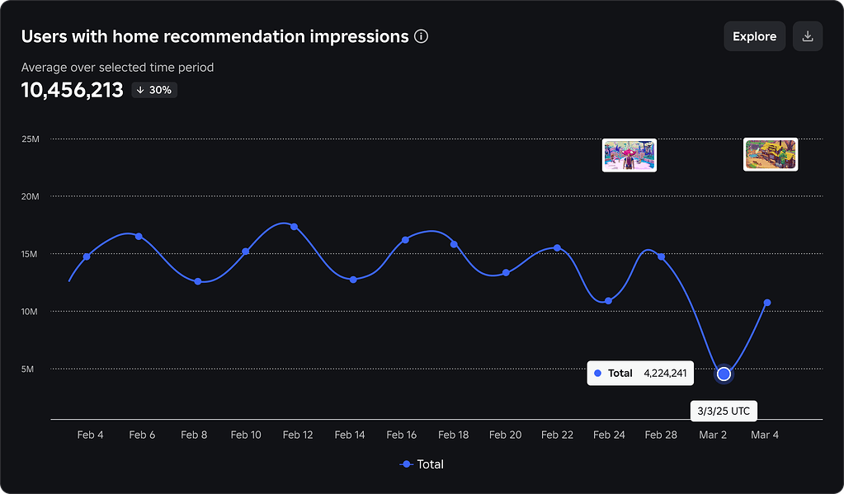Click the average value 10,456,213
The image size is (844, 494).
72,90
